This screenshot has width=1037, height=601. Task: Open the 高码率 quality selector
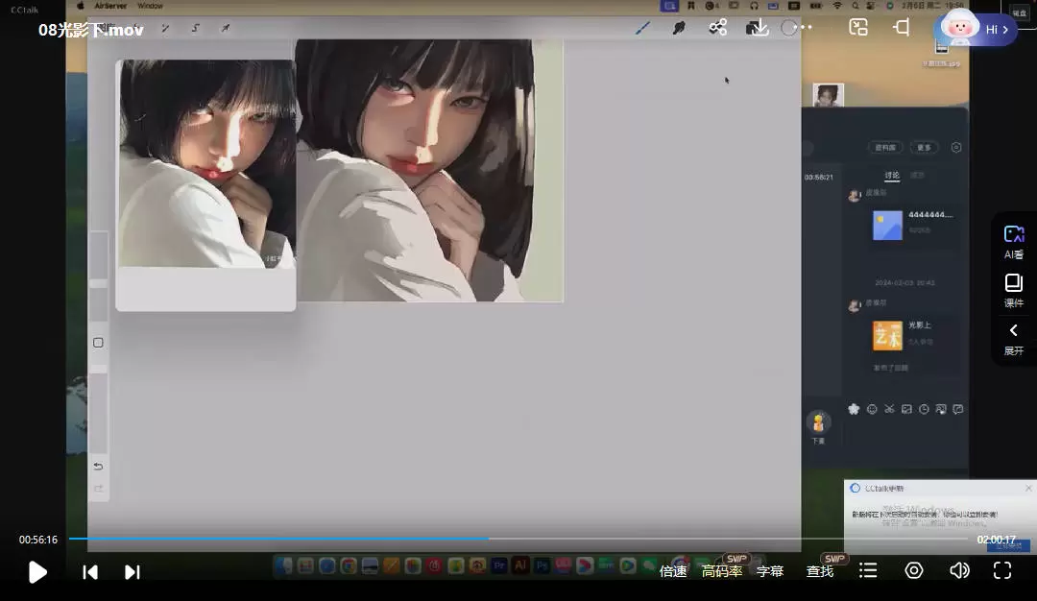[721, 571]
